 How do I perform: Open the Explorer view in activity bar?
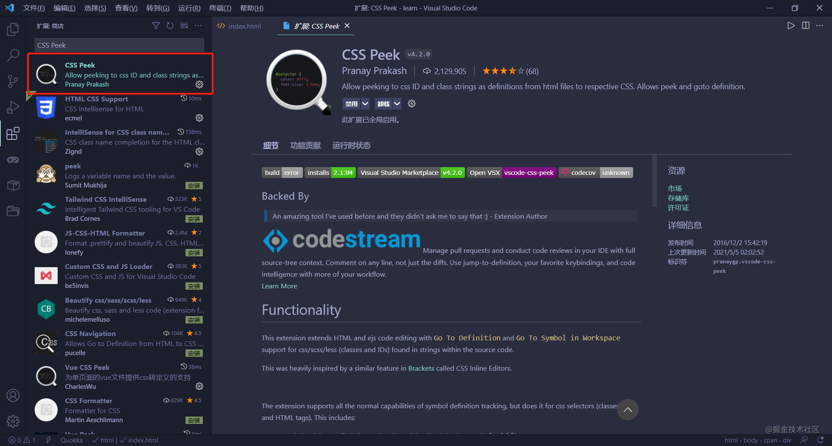(x=13, y=29)
